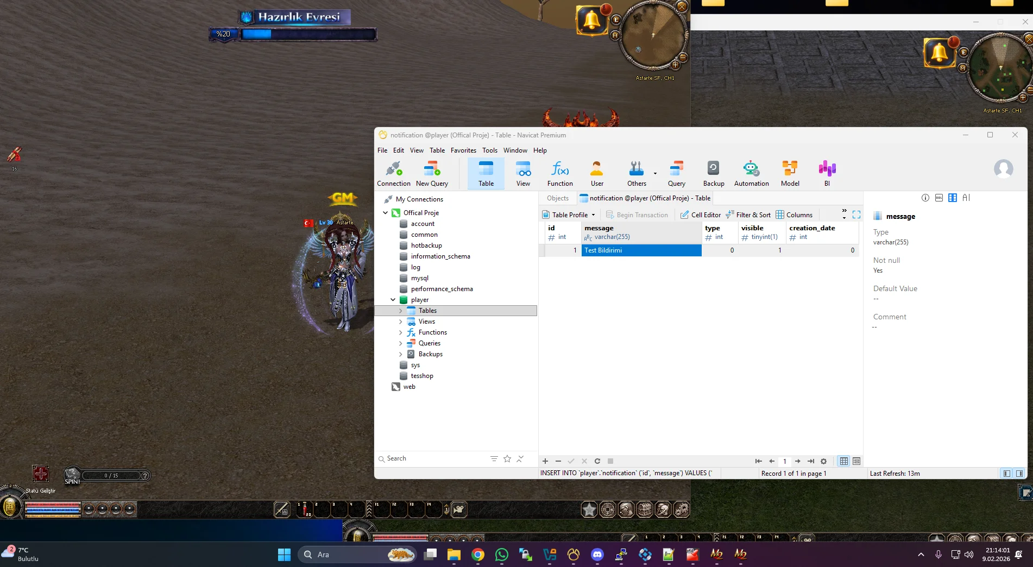The height and width of the screenshot is (567, 1033).
Task: Open the Backup tool in Navicat
Action: click(x=713, y=173)
